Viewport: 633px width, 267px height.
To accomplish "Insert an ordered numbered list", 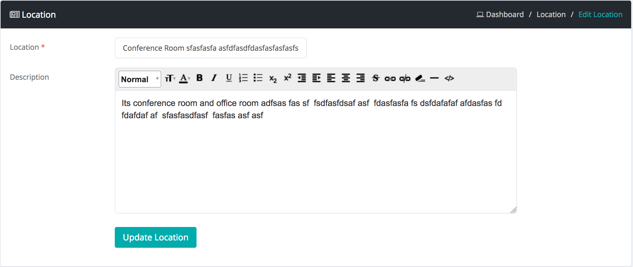I will pos(243,78).
